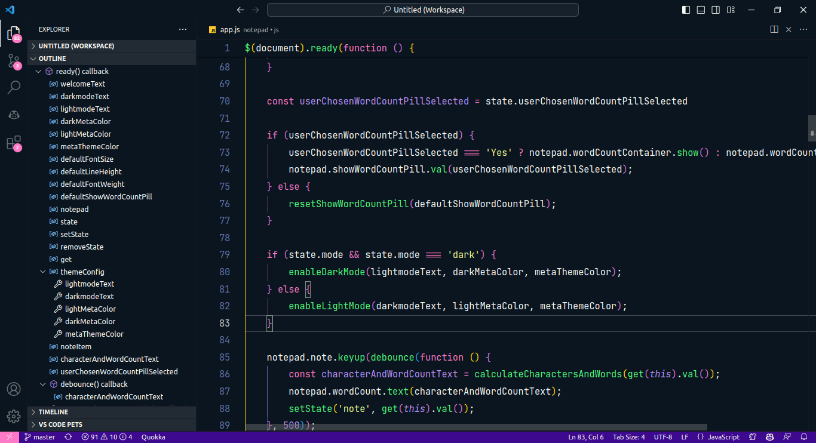
Task: Select setState outline symbol
Action: 74,234
